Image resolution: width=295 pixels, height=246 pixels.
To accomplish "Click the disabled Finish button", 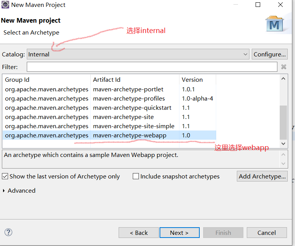I will [223, 233].
